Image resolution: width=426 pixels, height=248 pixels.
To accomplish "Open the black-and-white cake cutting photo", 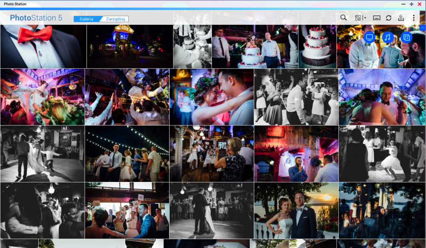I will (x=193, y=46).
